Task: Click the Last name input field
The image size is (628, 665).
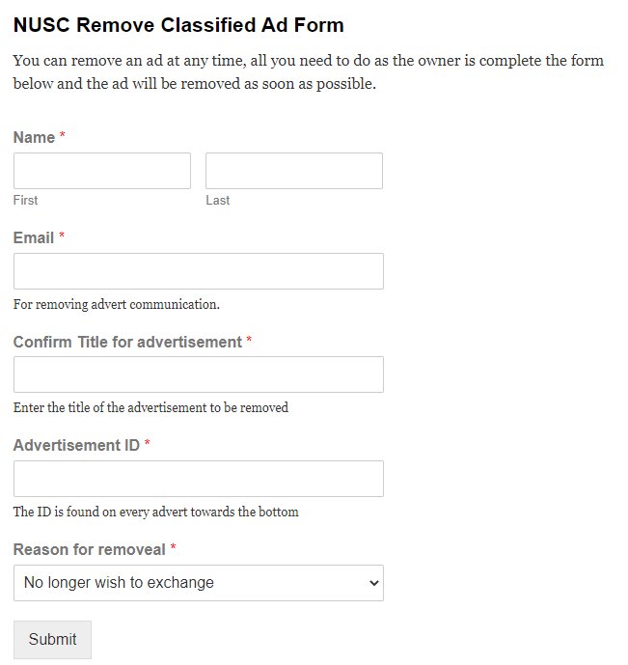Action: coord(294,171)
